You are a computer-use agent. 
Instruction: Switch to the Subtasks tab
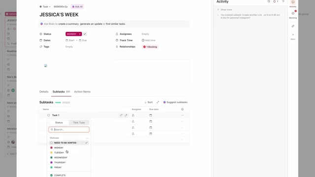click(x=61, y=92)
